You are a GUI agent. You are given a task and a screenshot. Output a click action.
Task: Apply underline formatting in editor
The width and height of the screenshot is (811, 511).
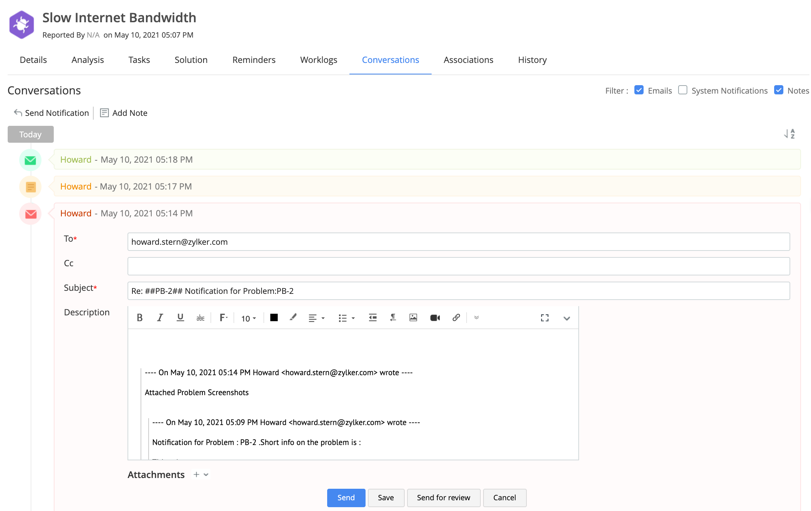180,318
